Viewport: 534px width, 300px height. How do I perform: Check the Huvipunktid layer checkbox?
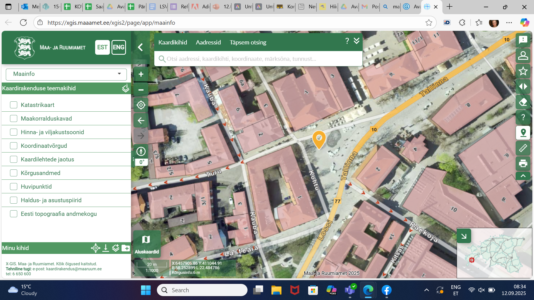[14, 186]
